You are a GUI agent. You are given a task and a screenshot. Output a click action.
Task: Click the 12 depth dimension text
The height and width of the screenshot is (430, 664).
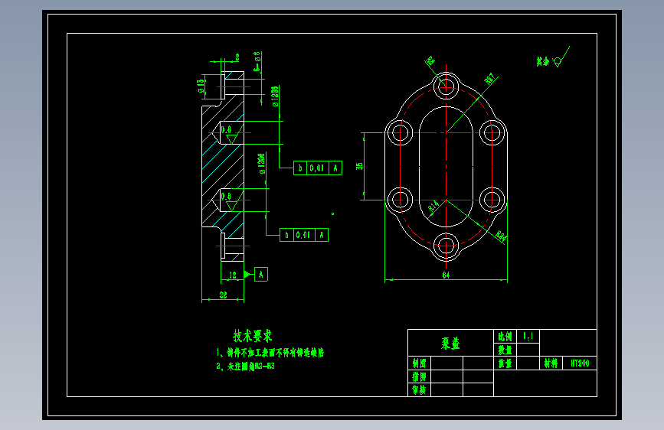(233, 275)
